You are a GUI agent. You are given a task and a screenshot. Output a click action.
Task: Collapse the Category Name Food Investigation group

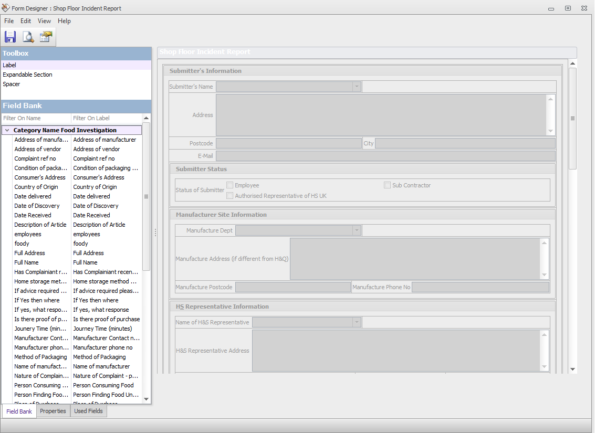[7, 130]
